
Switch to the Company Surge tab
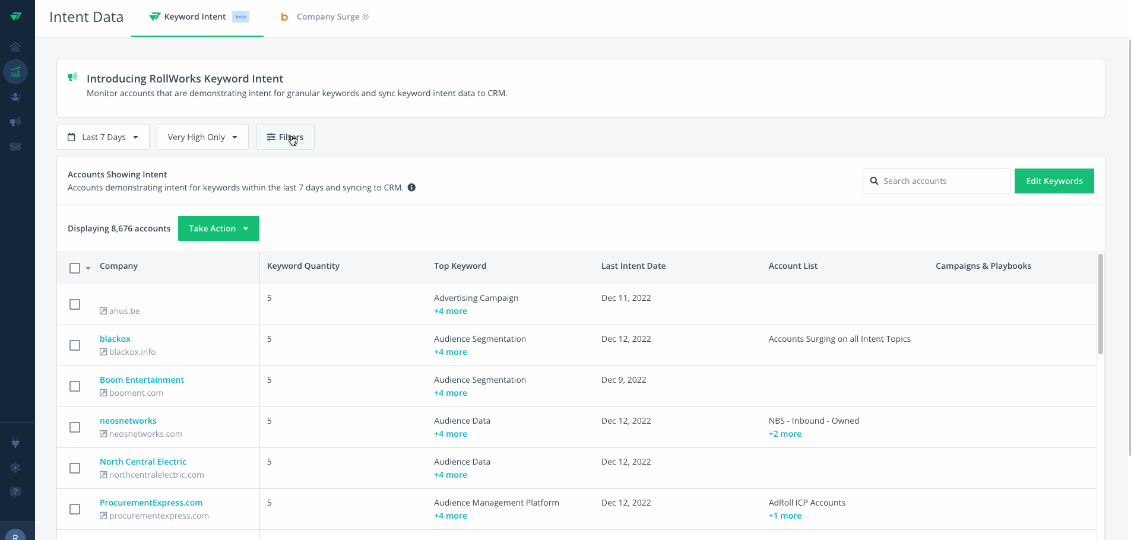point(325,17)
